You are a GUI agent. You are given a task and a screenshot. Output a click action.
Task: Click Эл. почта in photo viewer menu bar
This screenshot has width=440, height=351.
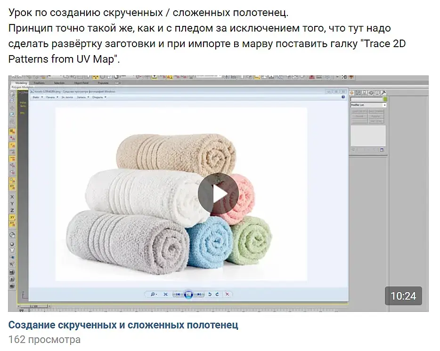tap(67, 98)
